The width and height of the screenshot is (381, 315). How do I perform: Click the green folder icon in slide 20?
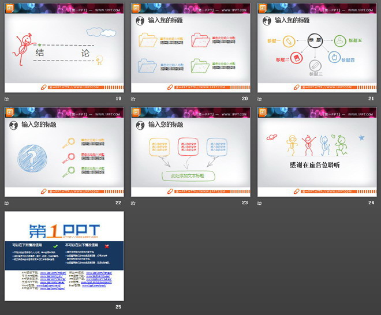click(200, 66)
